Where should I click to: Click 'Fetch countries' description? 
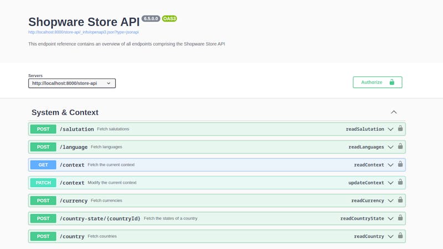pyautogui.click(x=102, y=236)
